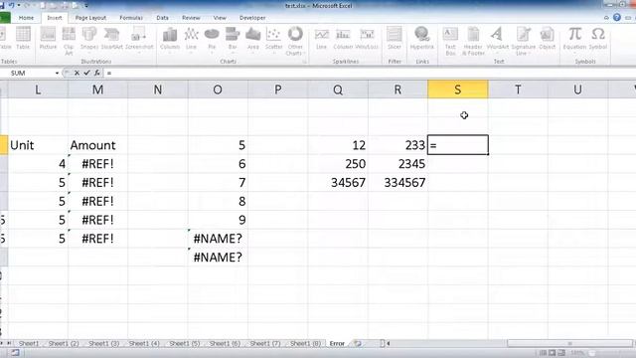Screen dimensions: 636x358
Task: Switch to the Data tab
Action: (162, 18)
